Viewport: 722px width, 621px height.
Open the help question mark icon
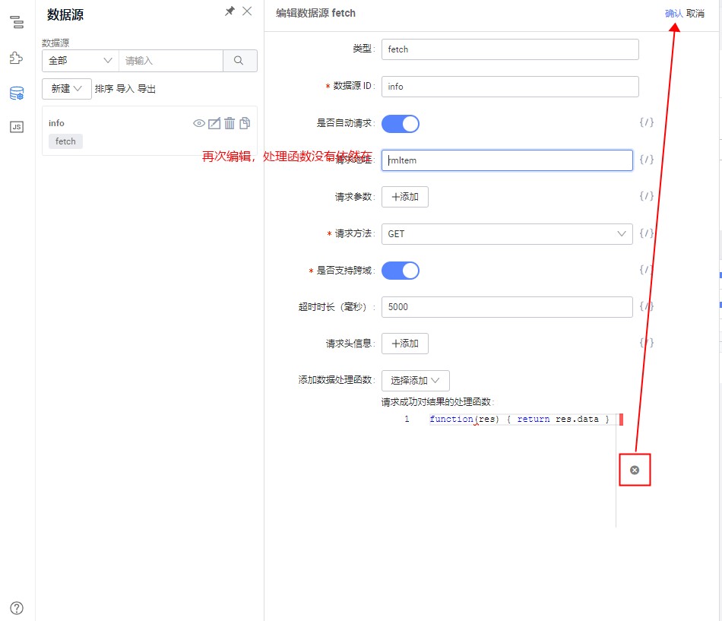coord(17,608)
